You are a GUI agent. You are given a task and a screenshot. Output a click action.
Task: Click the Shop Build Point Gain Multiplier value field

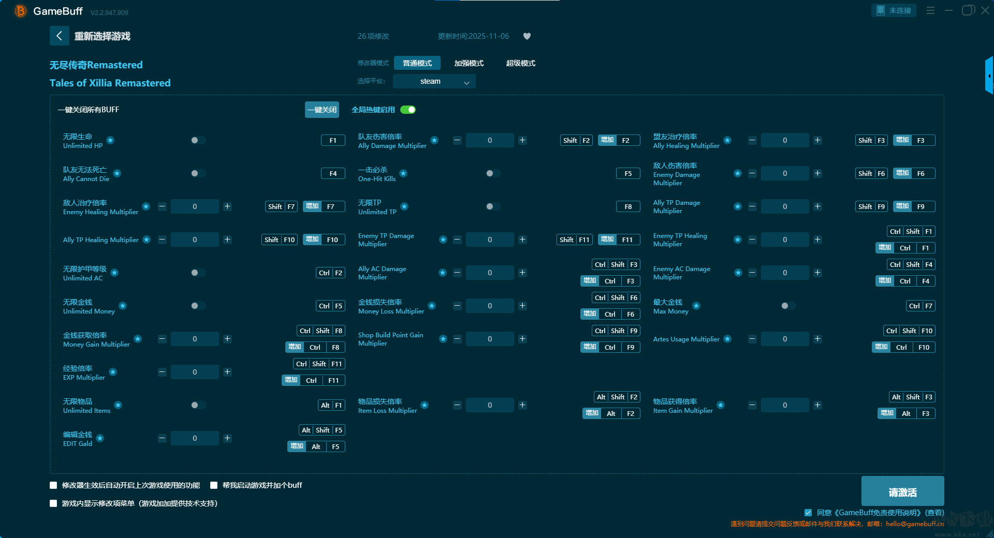coord(490,339)
